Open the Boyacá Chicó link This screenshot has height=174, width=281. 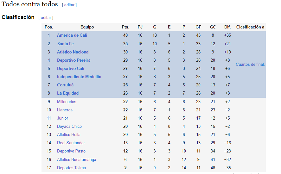point(69,126)
